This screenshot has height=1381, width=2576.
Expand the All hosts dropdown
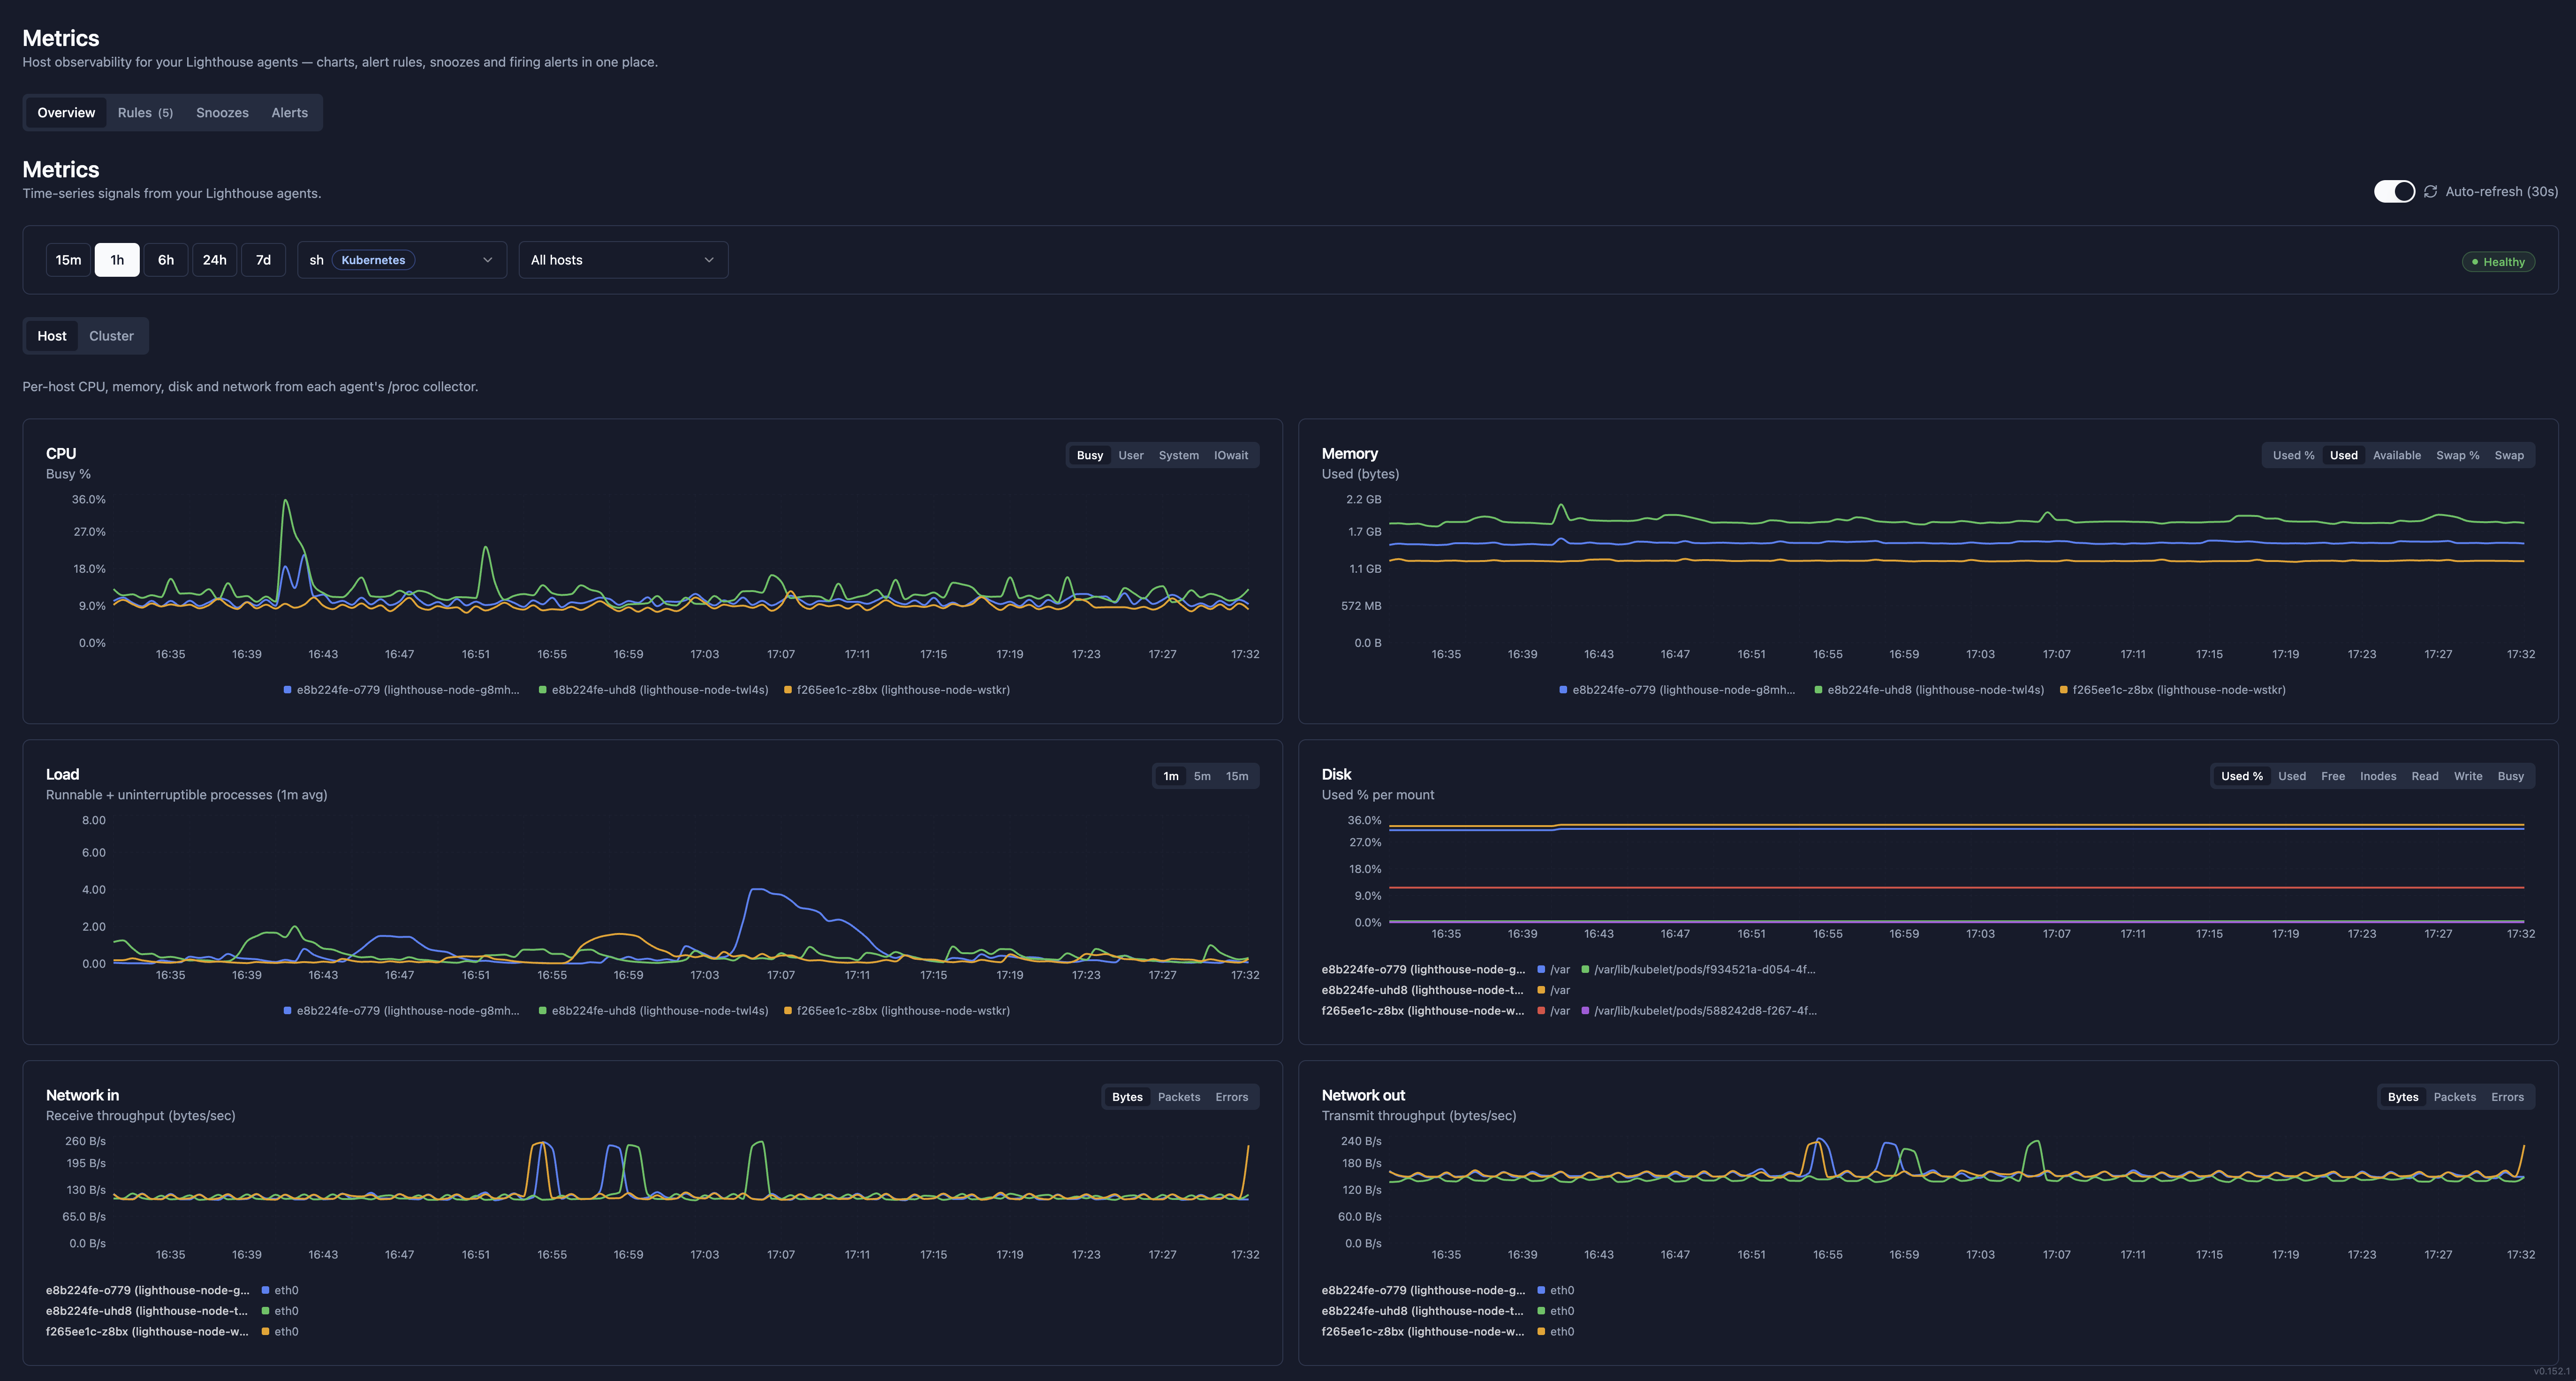coord(623,260)
